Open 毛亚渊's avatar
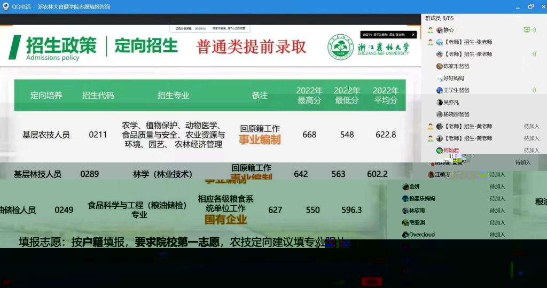Viewport: 547px width, 288px height. pos(405,222)
